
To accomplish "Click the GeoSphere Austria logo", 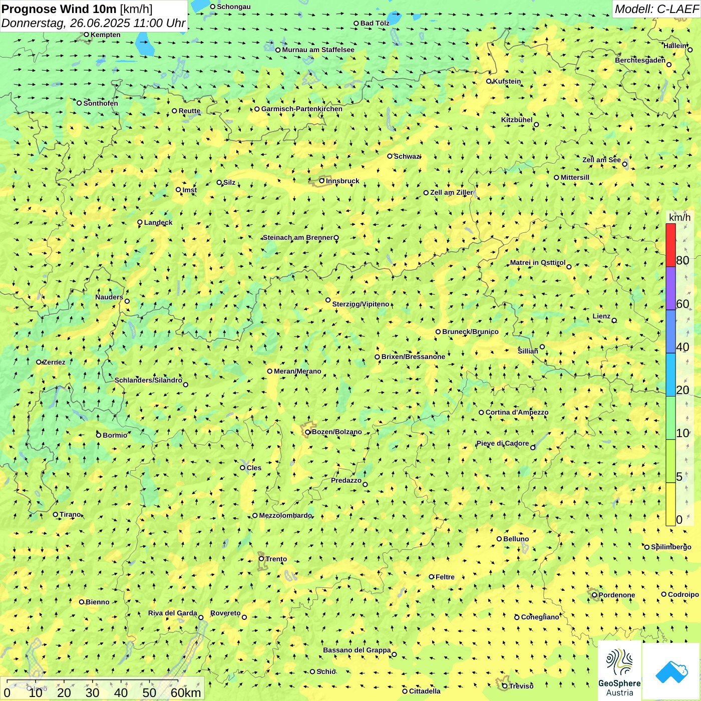I will [x=619, y=672].
